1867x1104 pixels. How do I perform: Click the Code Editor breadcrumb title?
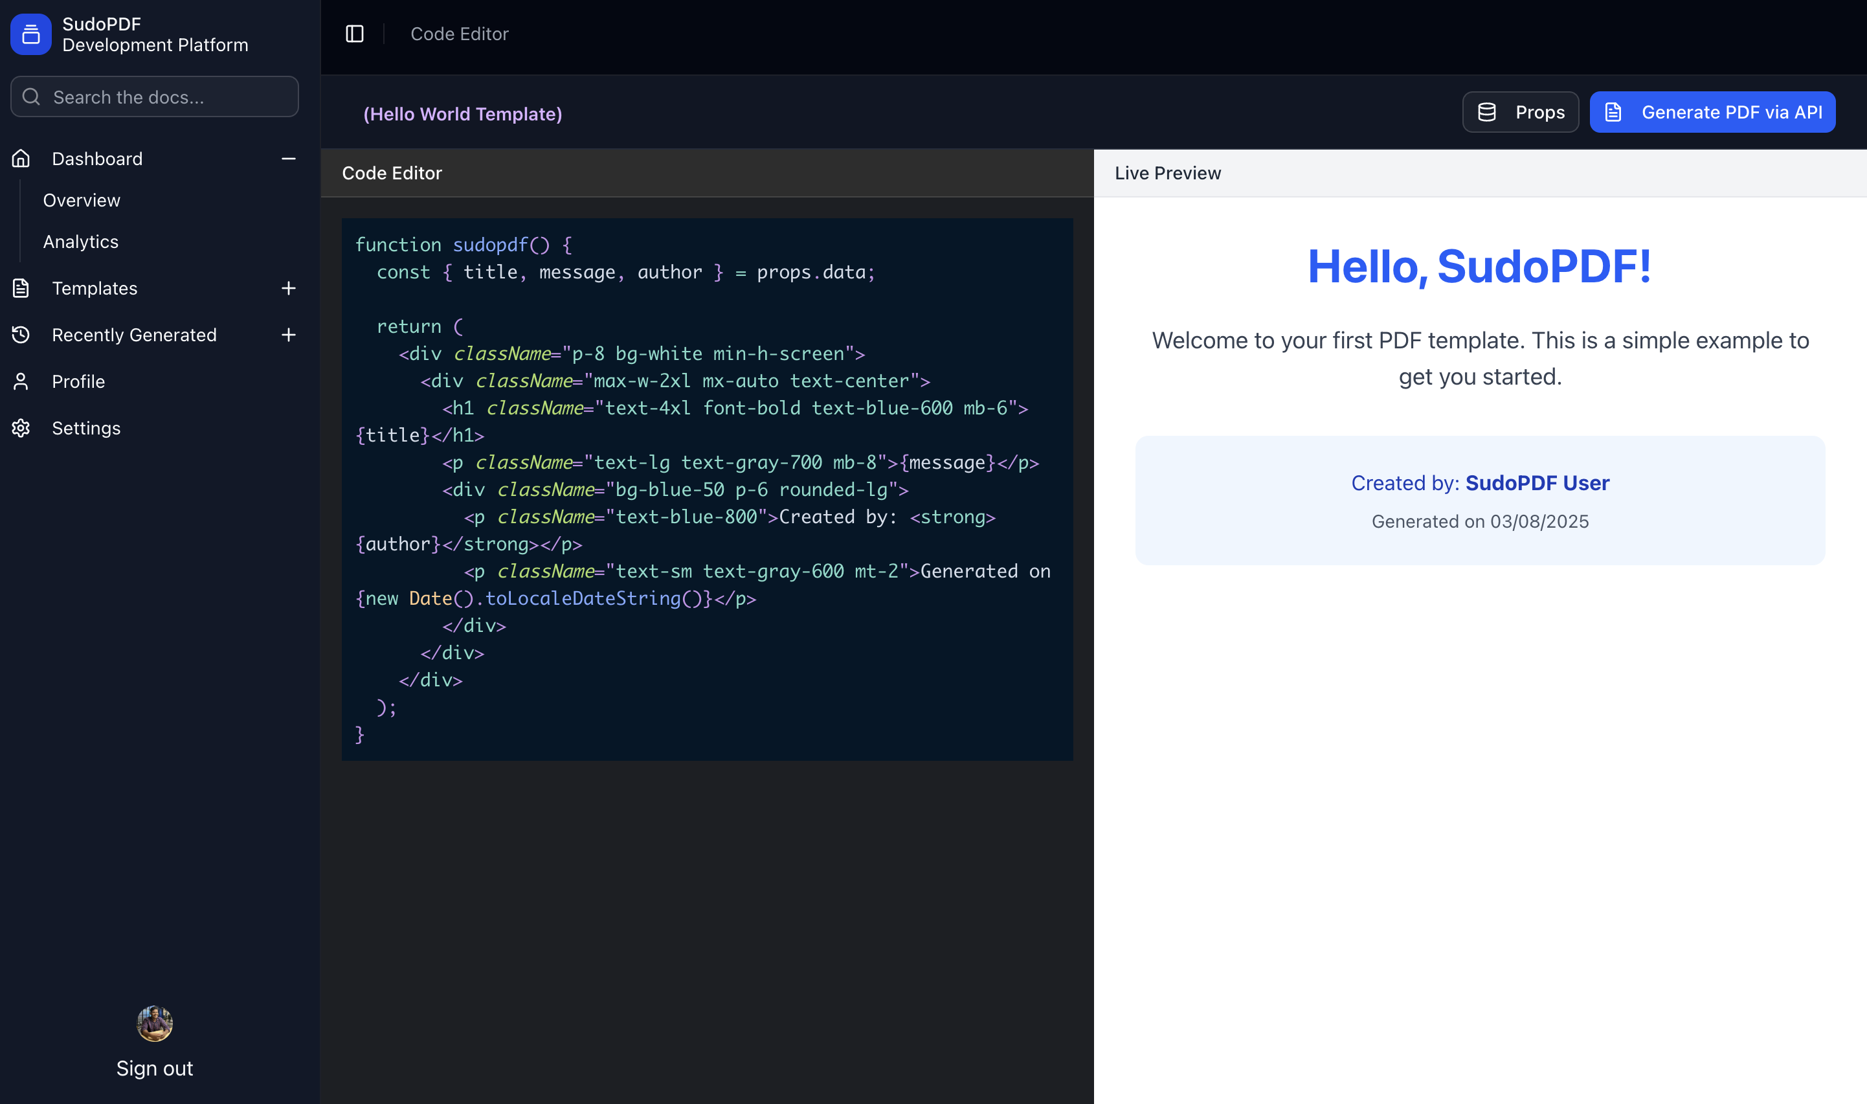click(x=460, y=34)
